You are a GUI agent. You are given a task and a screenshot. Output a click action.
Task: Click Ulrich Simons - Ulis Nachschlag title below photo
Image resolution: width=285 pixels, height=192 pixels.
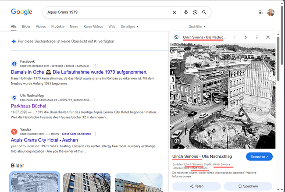coord(202,156)
